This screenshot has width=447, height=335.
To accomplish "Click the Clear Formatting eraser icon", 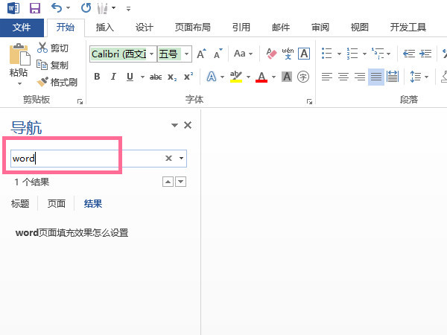I will (270, 54).
